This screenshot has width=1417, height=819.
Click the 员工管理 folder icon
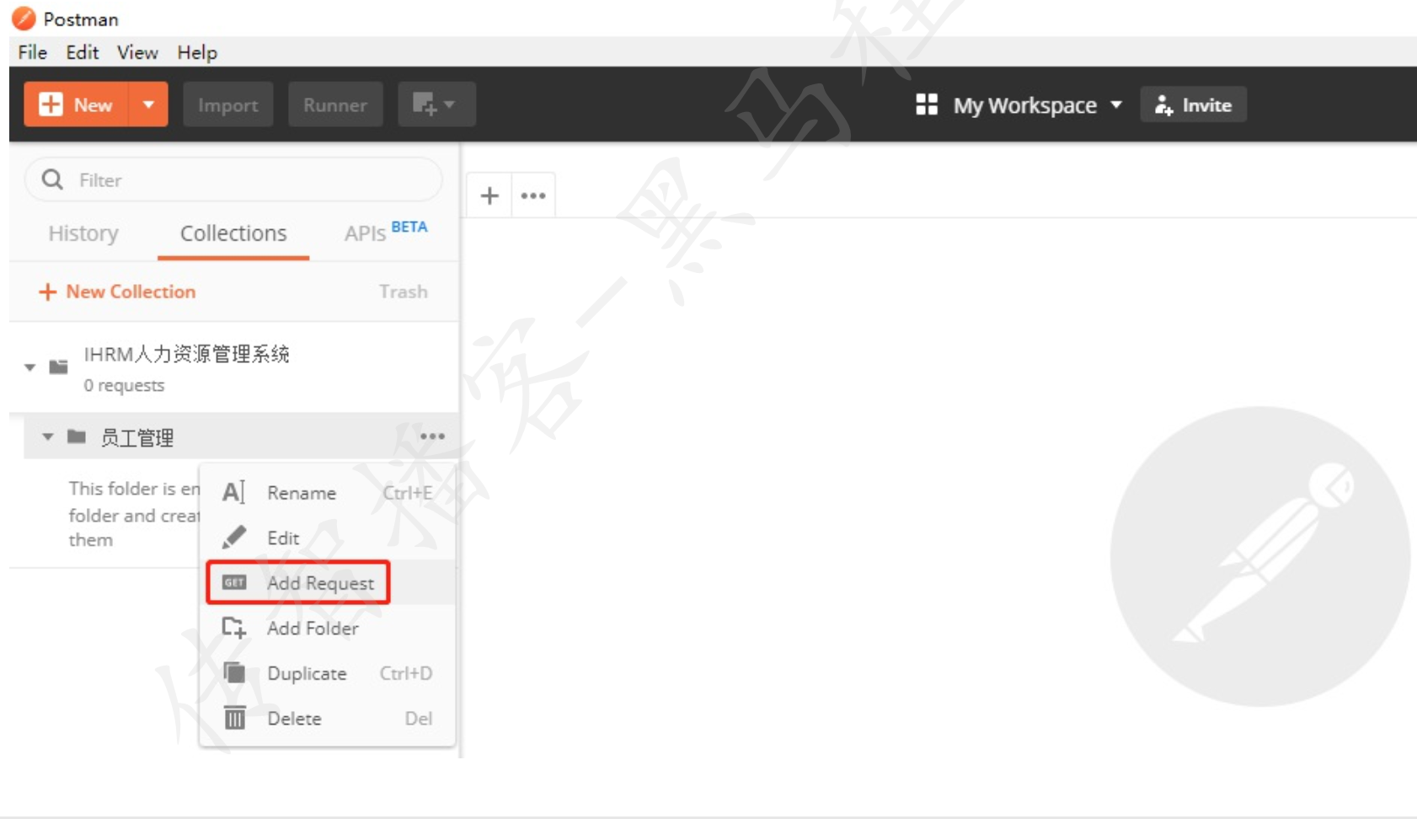click(77, 436)
